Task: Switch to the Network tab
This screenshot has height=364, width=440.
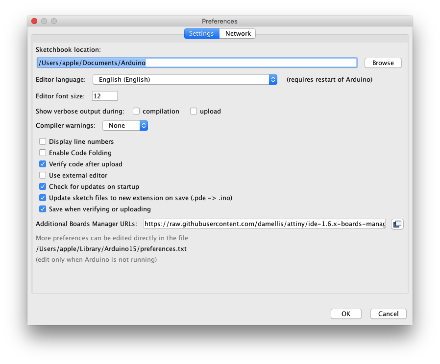Action: 238,34
